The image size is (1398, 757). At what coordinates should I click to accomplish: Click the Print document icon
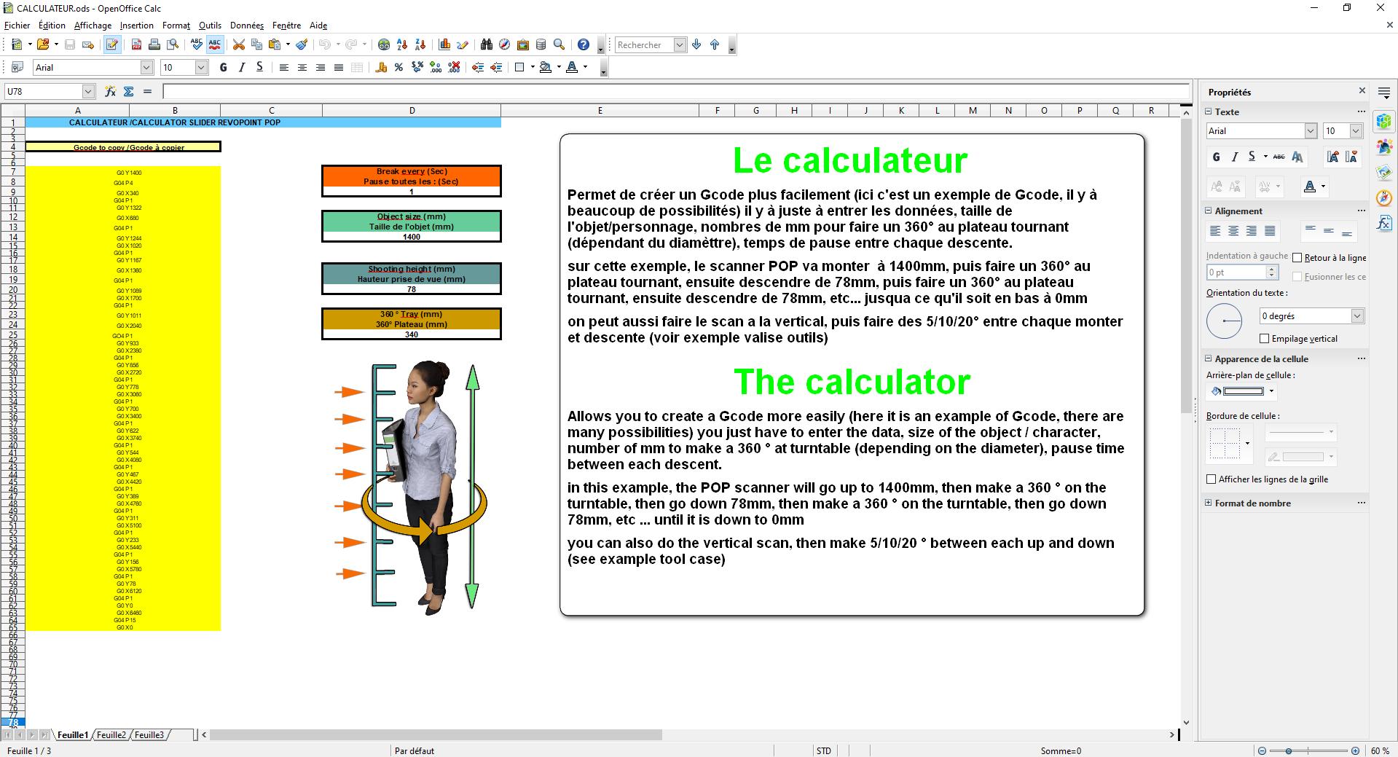click(154, 44)
